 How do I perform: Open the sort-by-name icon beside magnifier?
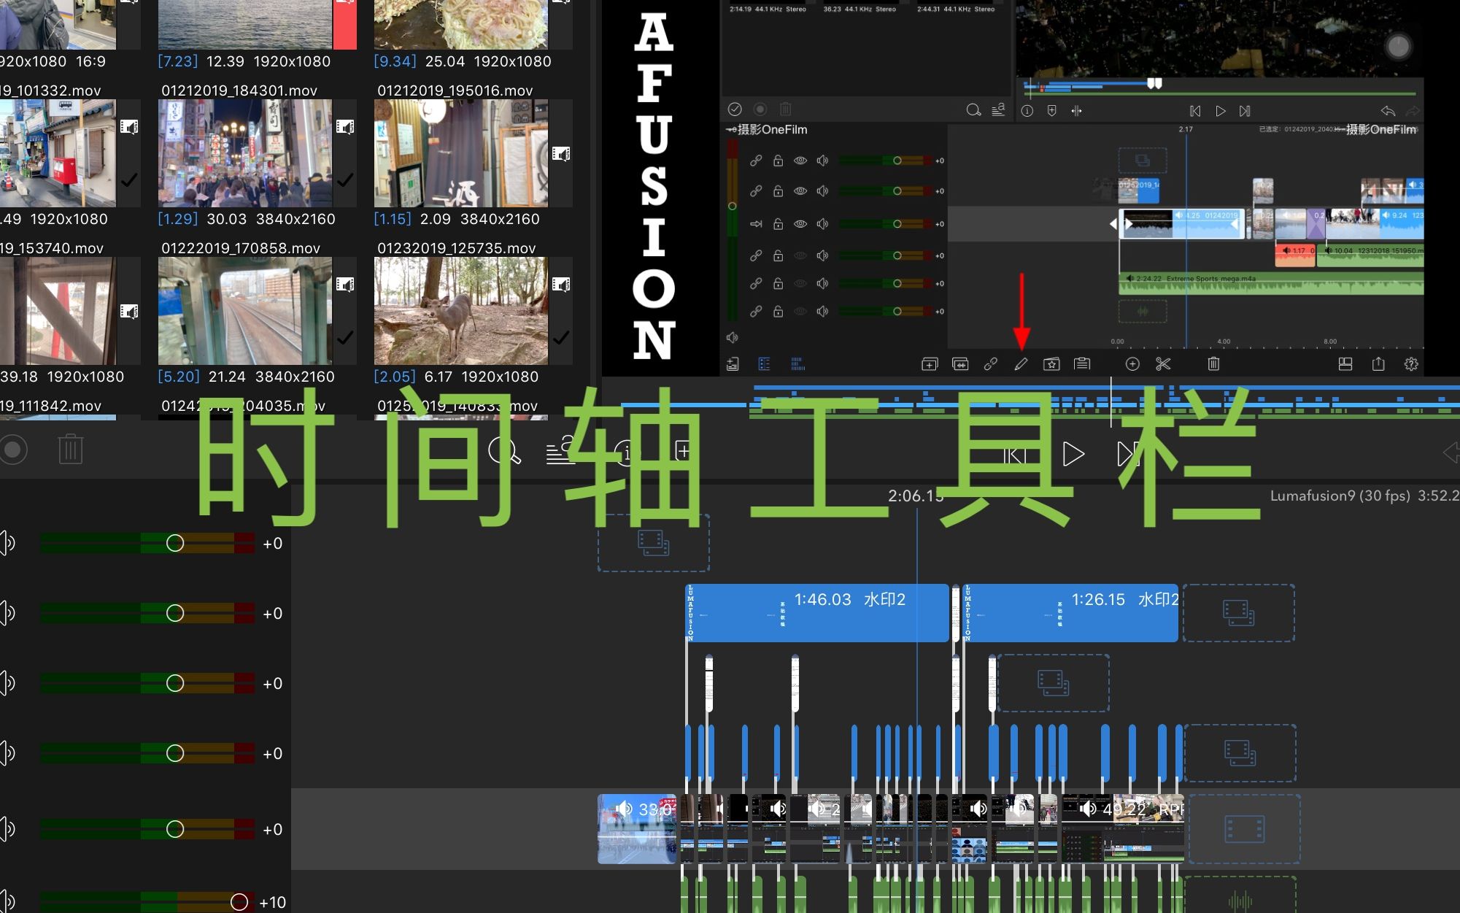[998, 110]
